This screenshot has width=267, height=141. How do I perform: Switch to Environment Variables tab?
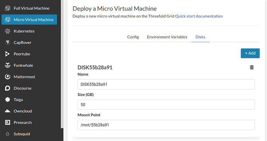tap(167, 37)
